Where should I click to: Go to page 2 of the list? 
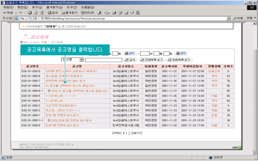pyautogui.click(x=129, y=133)
